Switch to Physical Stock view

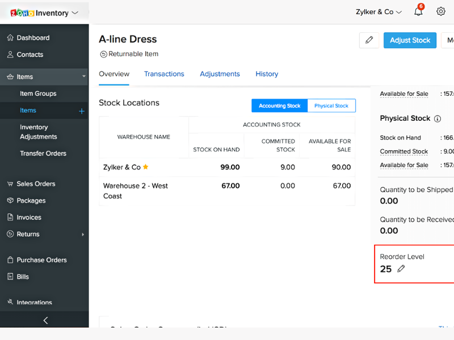331,106
